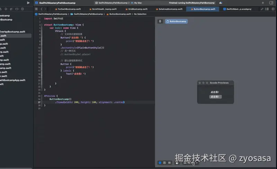Image resolution: width=277 pixels, height=169 pixels.
Task: Select the ButtonBootcamp.swift tab
Action: [203, 9]
